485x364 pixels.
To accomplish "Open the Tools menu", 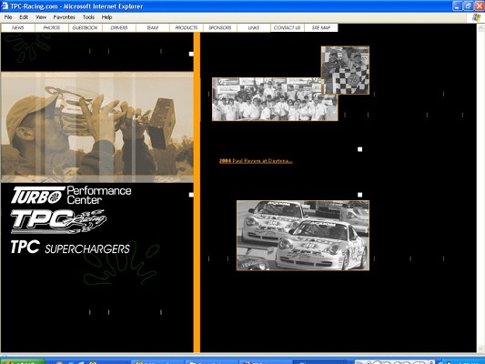I will point(88,17).
